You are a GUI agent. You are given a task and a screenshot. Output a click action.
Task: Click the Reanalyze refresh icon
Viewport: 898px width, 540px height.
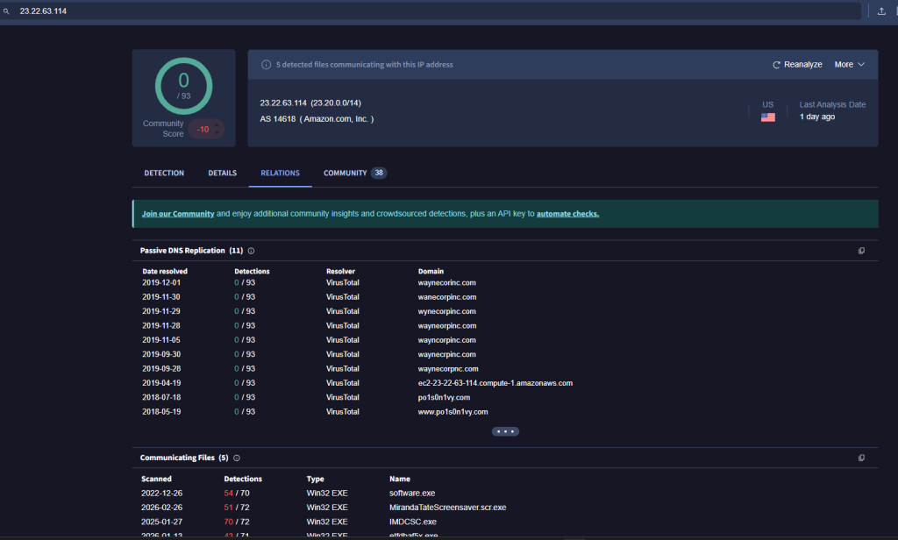(776, 65)
